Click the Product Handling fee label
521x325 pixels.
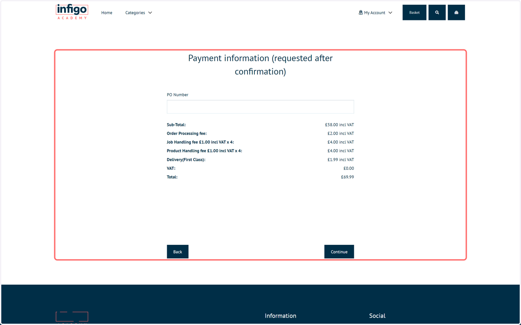point(204,151)
